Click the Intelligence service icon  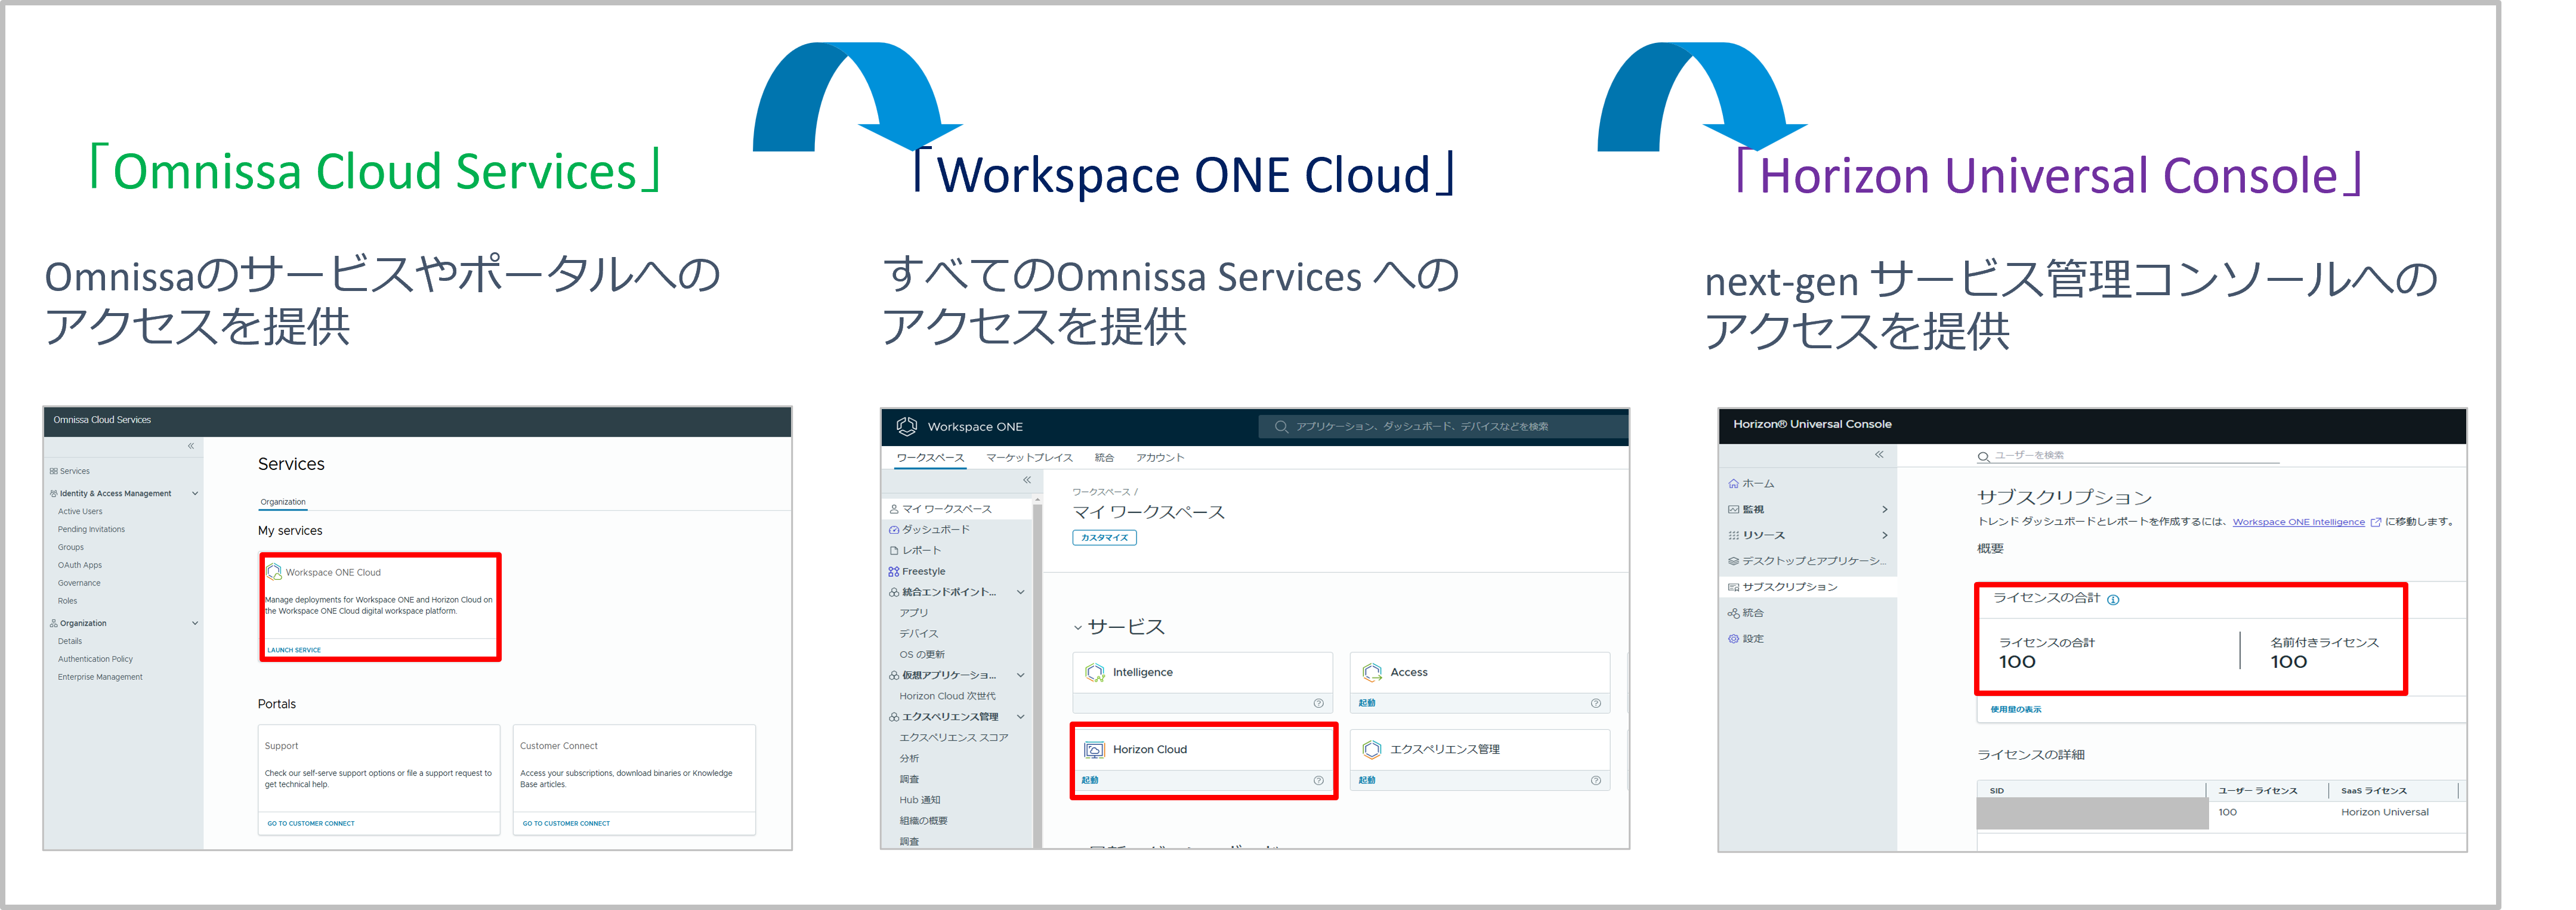pyautogui.click(x=1095, y=672)
